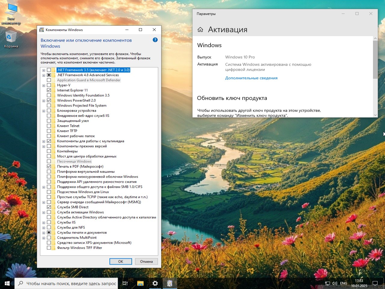Expand .NET Framework 4.8 Advanced Services
The width and height of the screenshot is (385, 289).
coord(44,75)
